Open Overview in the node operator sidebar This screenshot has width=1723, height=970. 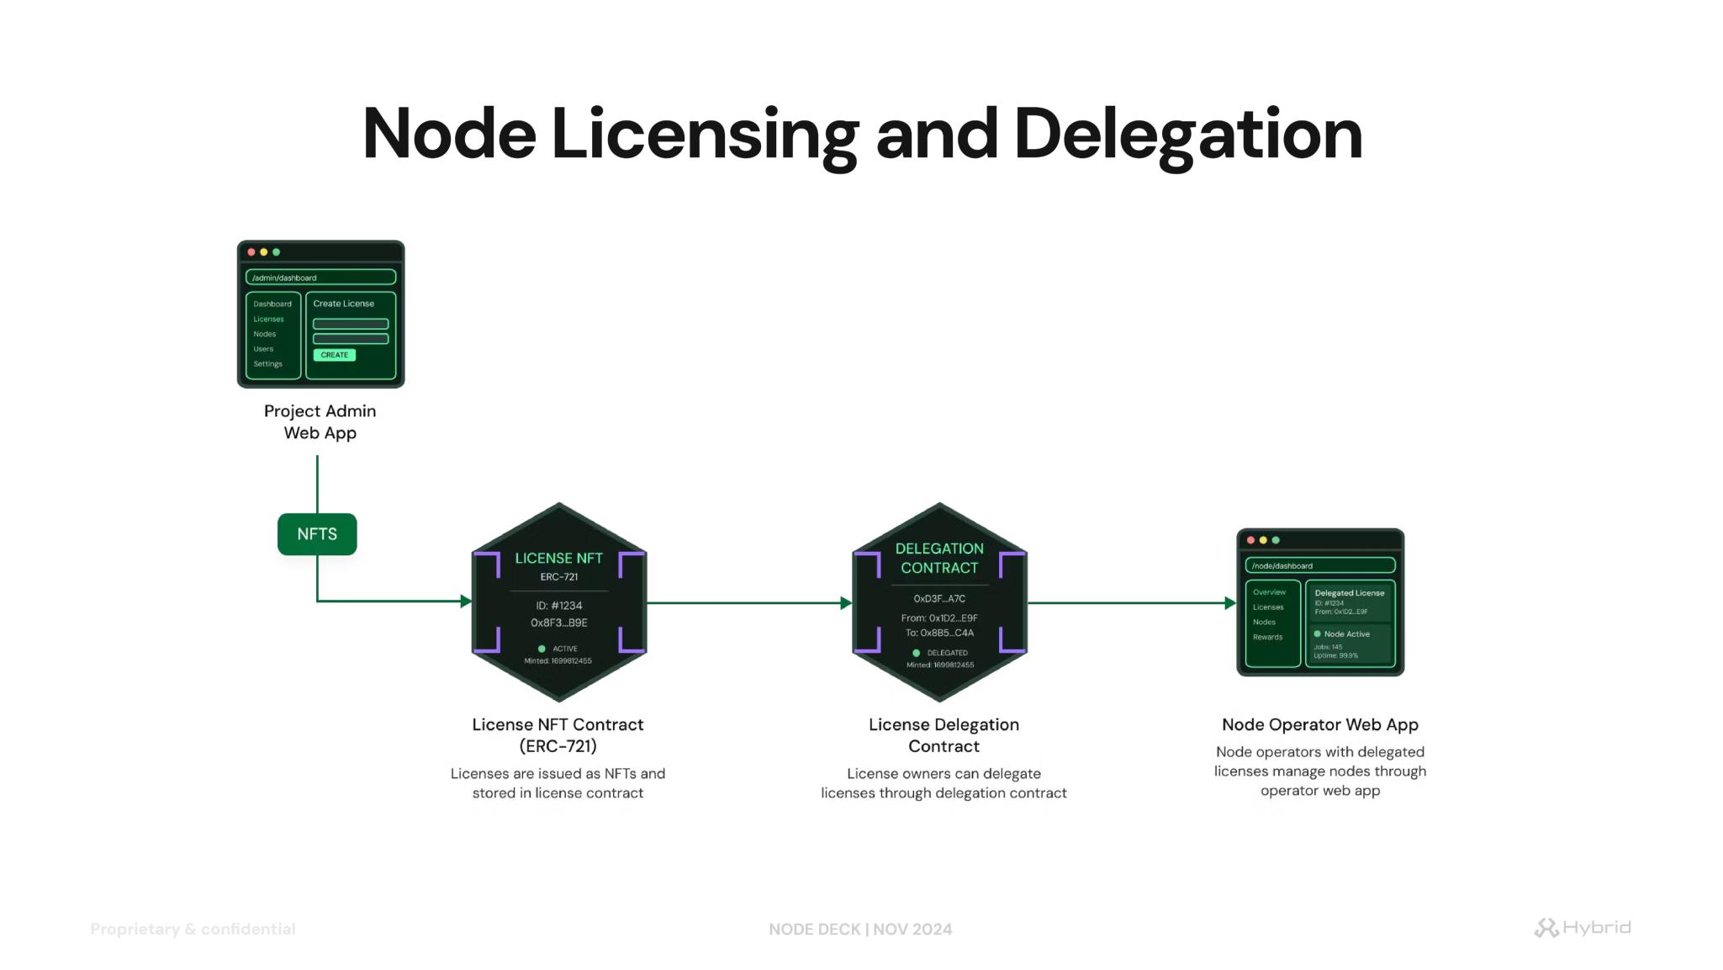coord(1269,592)
